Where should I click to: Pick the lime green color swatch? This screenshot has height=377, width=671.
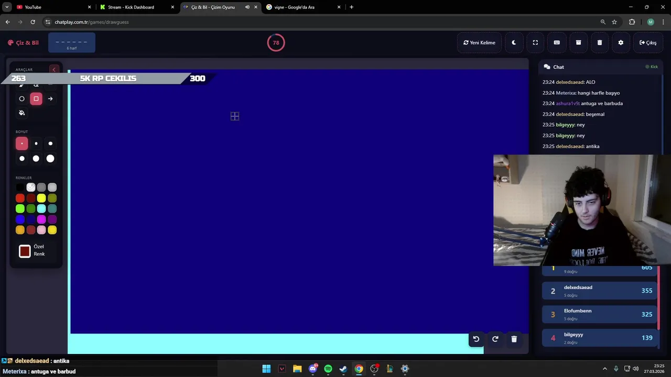(20, 208)
